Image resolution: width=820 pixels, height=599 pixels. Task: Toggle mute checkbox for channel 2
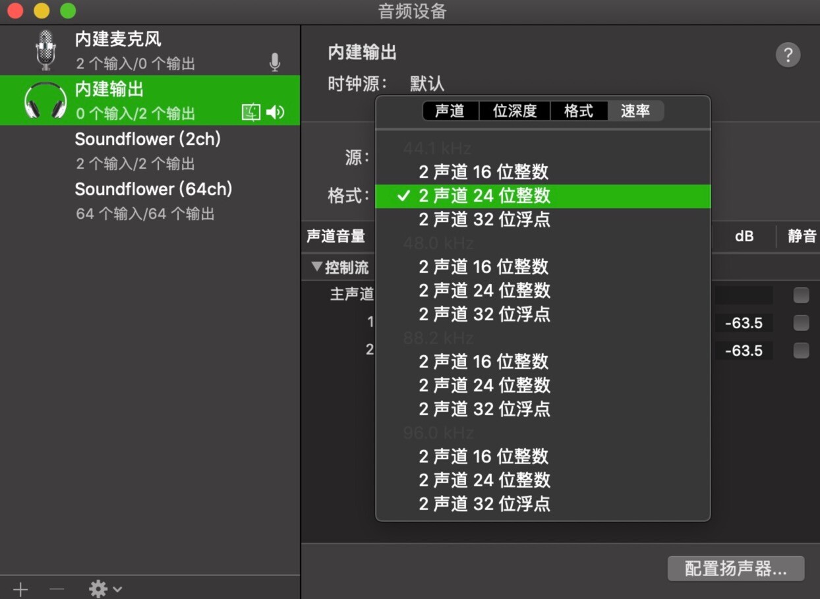801,350
